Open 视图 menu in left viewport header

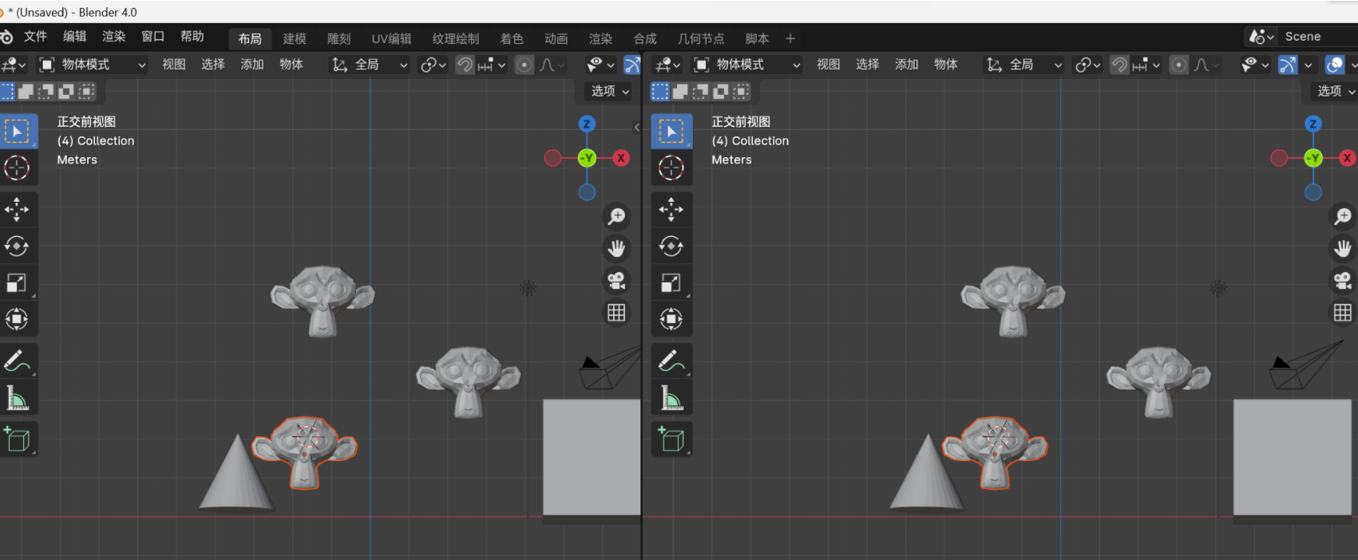173,65
